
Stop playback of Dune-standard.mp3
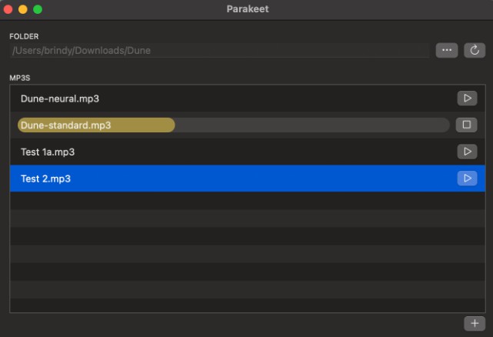point(466,125)
